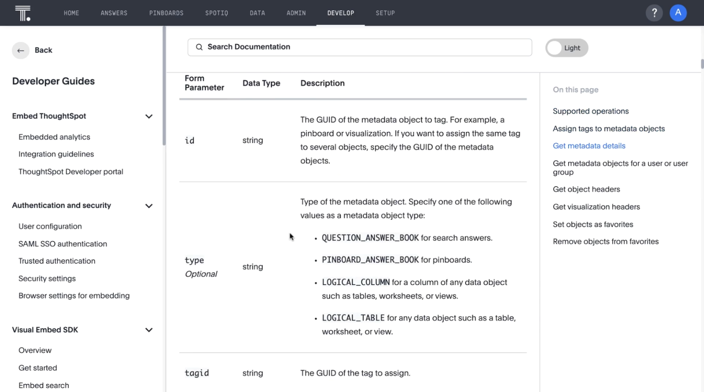Click the Data Type column header
The width and height of the screenshot is (704, 392).
pyautogui.click(x=261, y=84)
